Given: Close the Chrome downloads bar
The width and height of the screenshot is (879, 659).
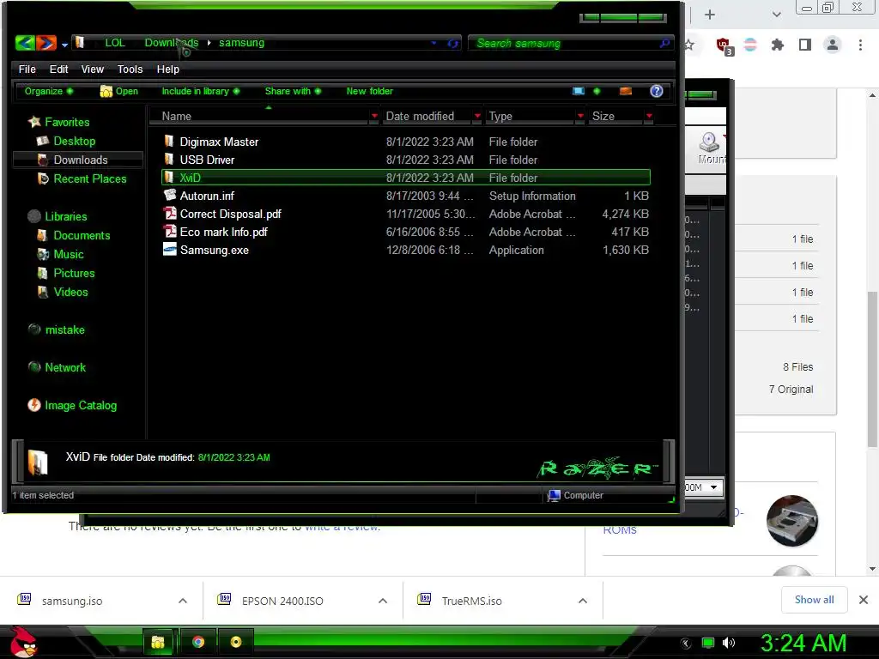Looking at the screenshot, I should 864,600.
